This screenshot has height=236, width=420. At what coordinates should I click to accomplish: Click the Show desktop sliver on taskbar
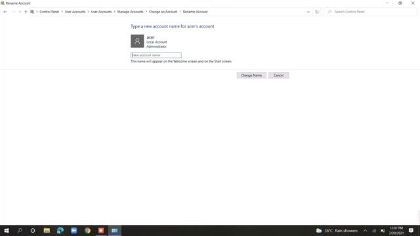click(419, 230)
